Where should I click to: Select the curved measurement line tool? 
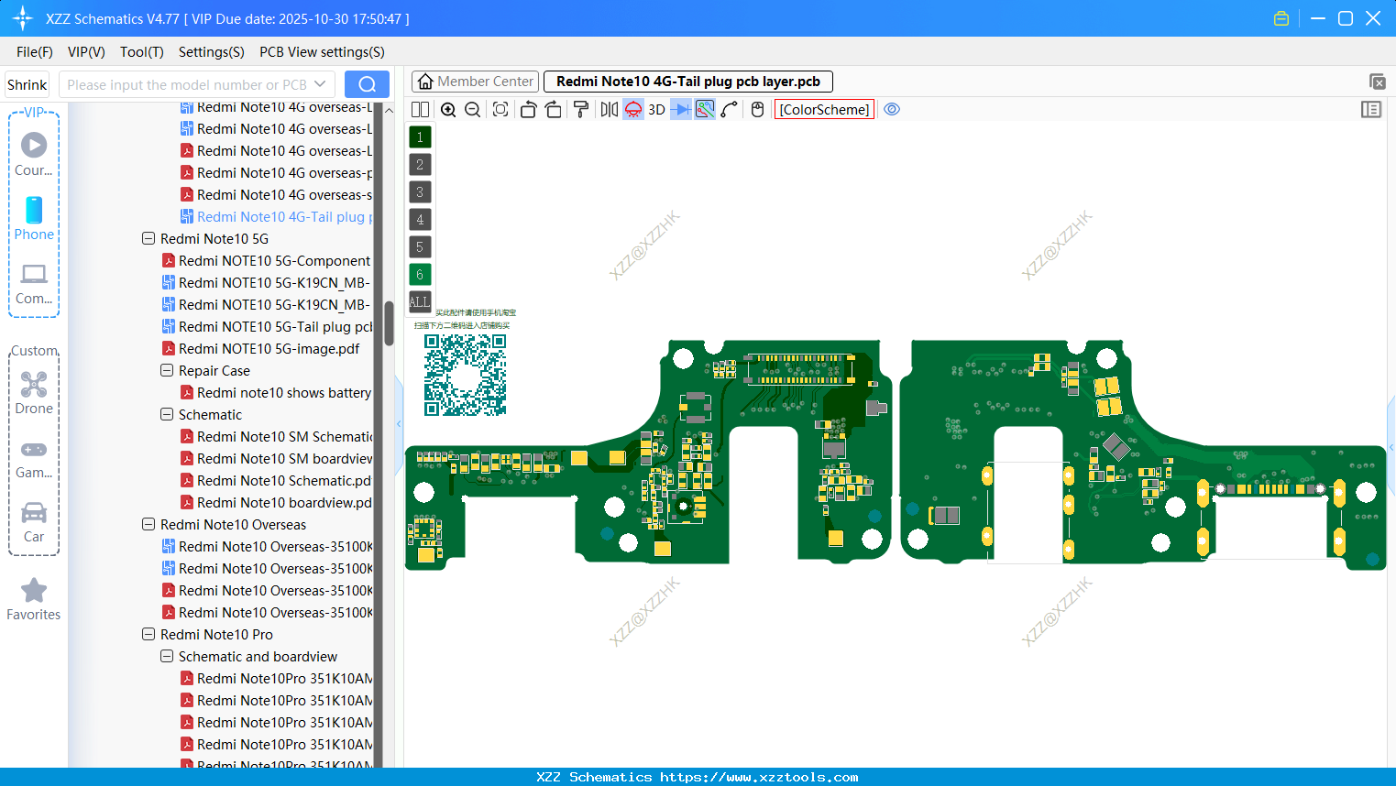point(729,109)
